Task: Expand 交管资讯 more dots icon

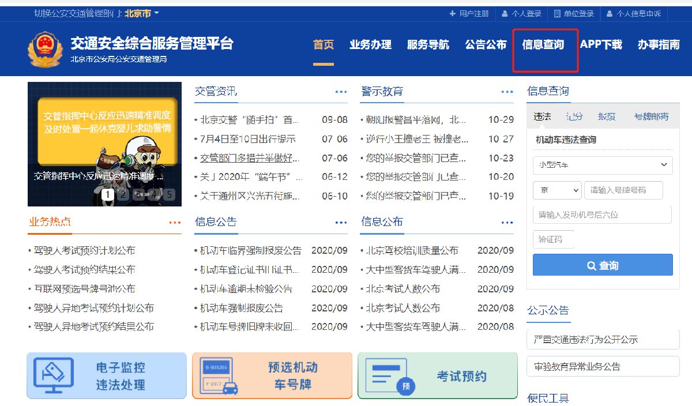Action: 341,92
